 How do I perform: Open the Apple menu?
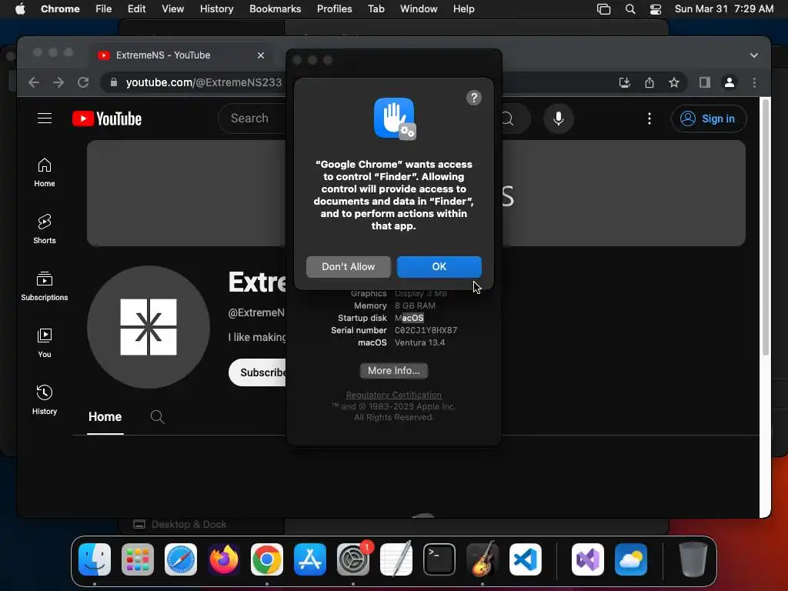(x=20, y=9)
